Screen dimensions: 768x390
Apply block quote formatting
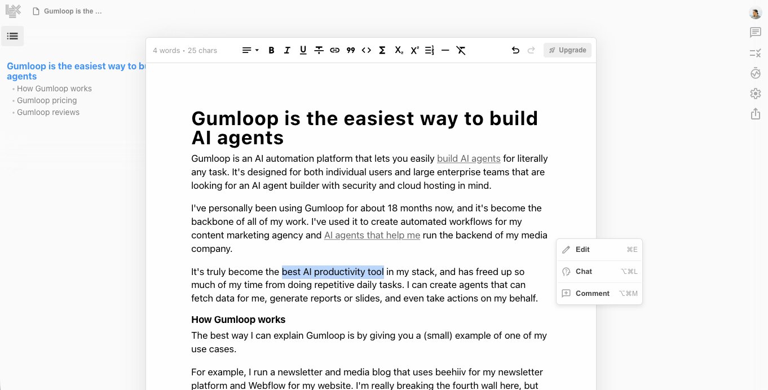(x=350, y=50)
